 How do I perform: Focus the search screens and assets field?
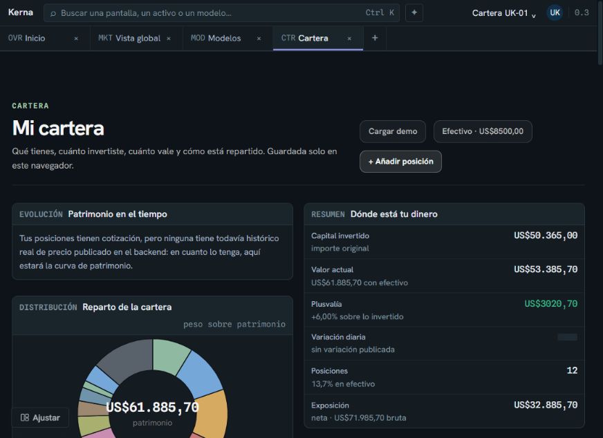point(221,13)
